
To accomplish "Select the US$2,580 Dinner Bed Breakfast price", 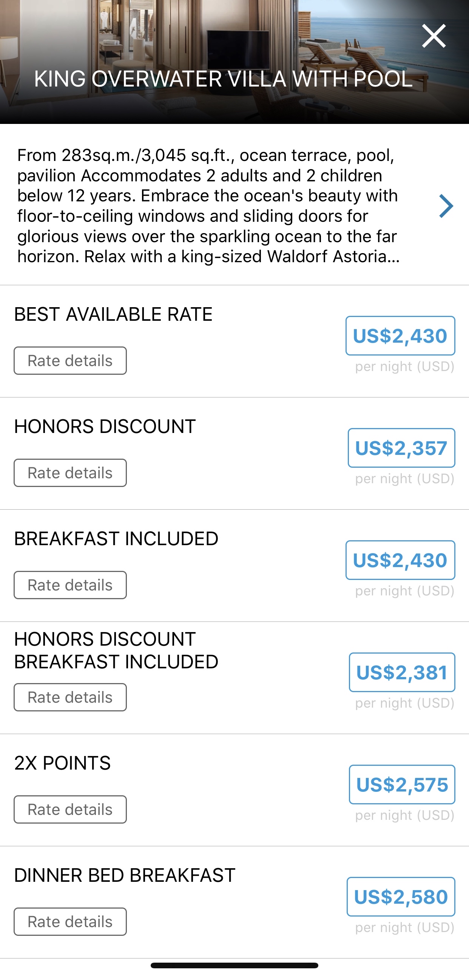I will coord(401,897).
